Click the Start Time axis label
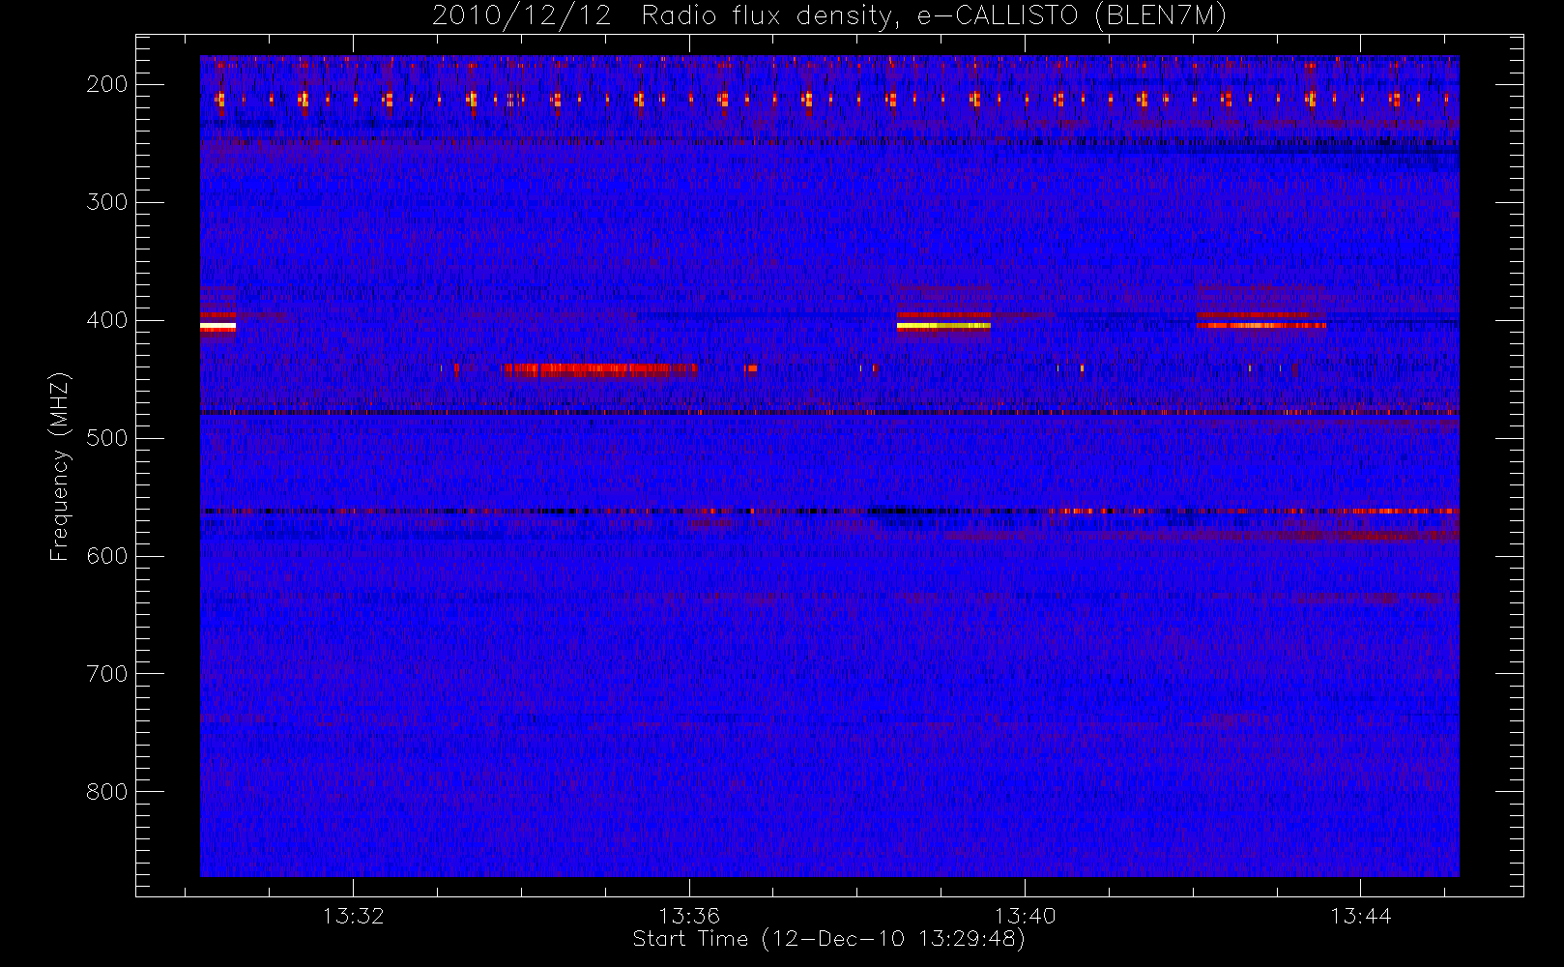Image resolution: width=1564 pixels, height=967 pixels. point(828,939)
